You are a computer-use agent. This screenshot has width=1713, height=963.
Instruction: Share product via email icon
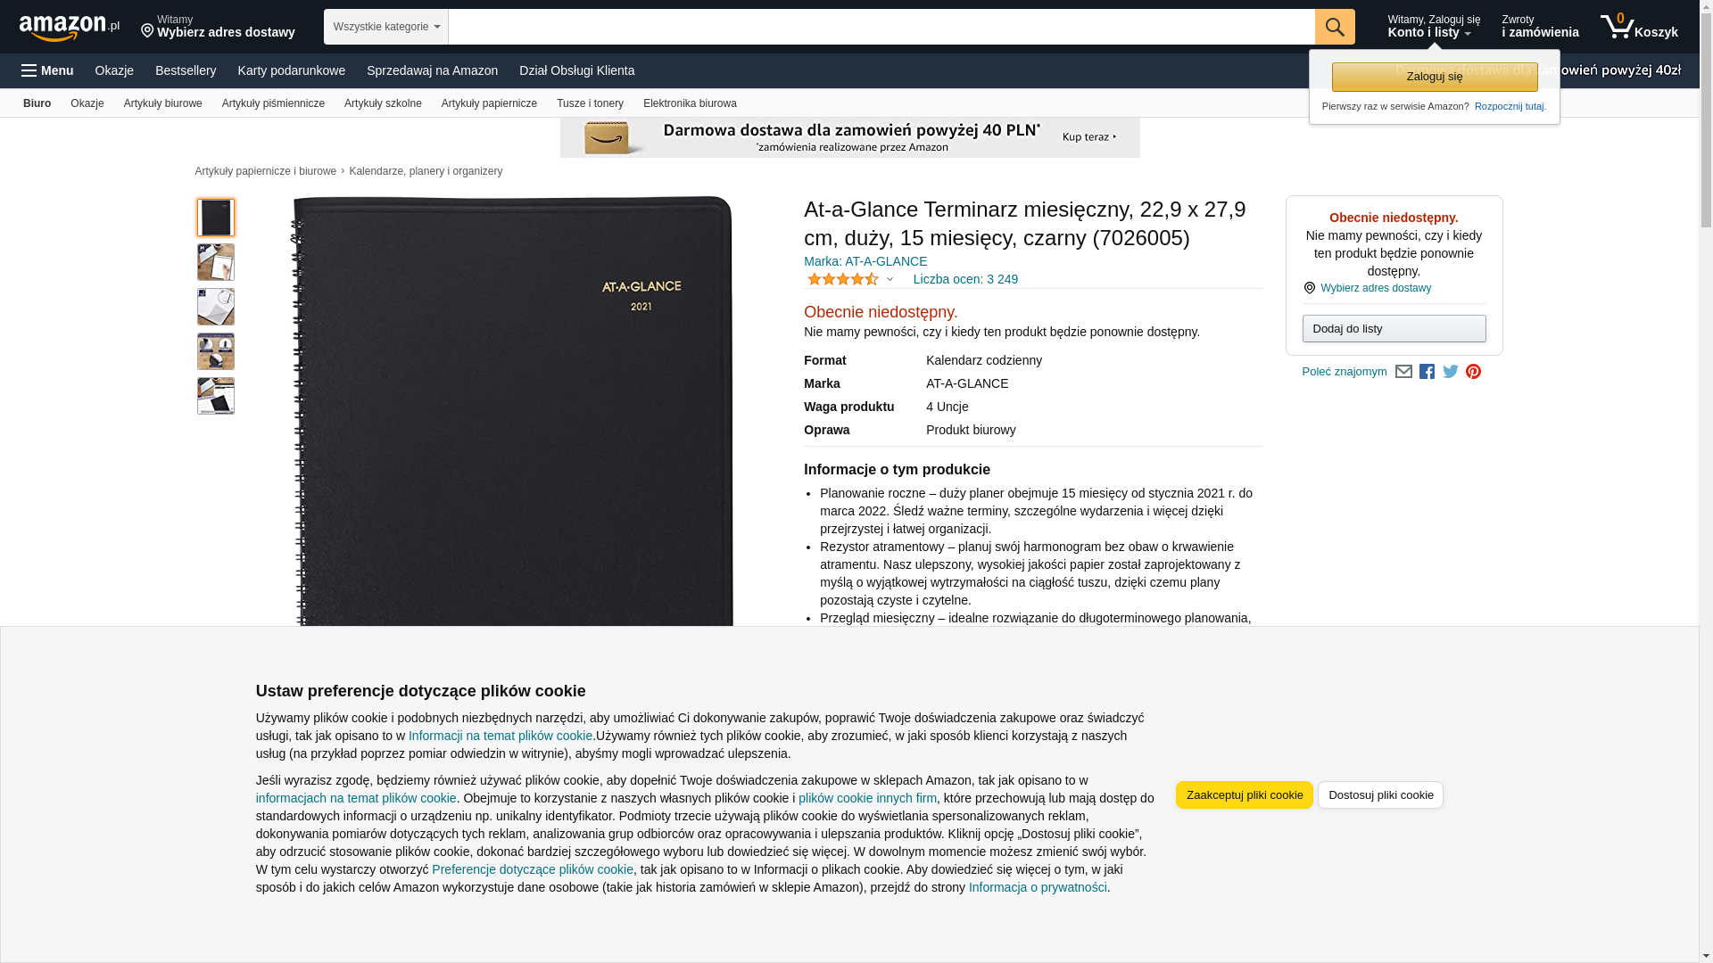coord(1403,372)
